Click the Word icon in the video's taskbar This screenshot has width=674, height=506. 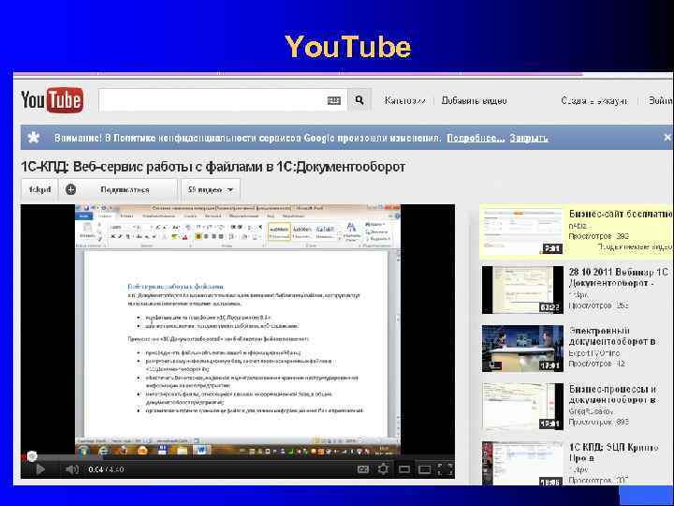tap(200, 450)
